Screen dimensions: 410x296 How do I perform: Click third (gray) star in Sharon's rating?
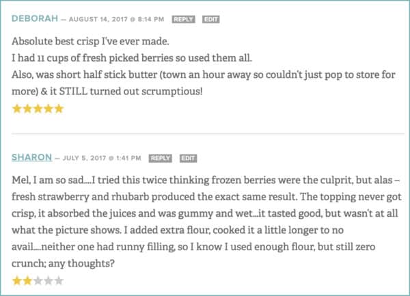[x=38, y=280]
